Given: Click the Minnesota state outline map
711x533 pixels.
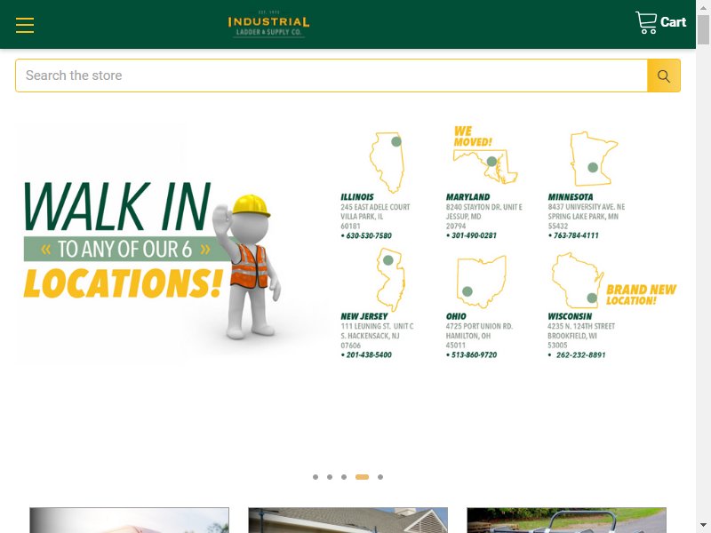Looking at the screenshot, I should 594,159.
